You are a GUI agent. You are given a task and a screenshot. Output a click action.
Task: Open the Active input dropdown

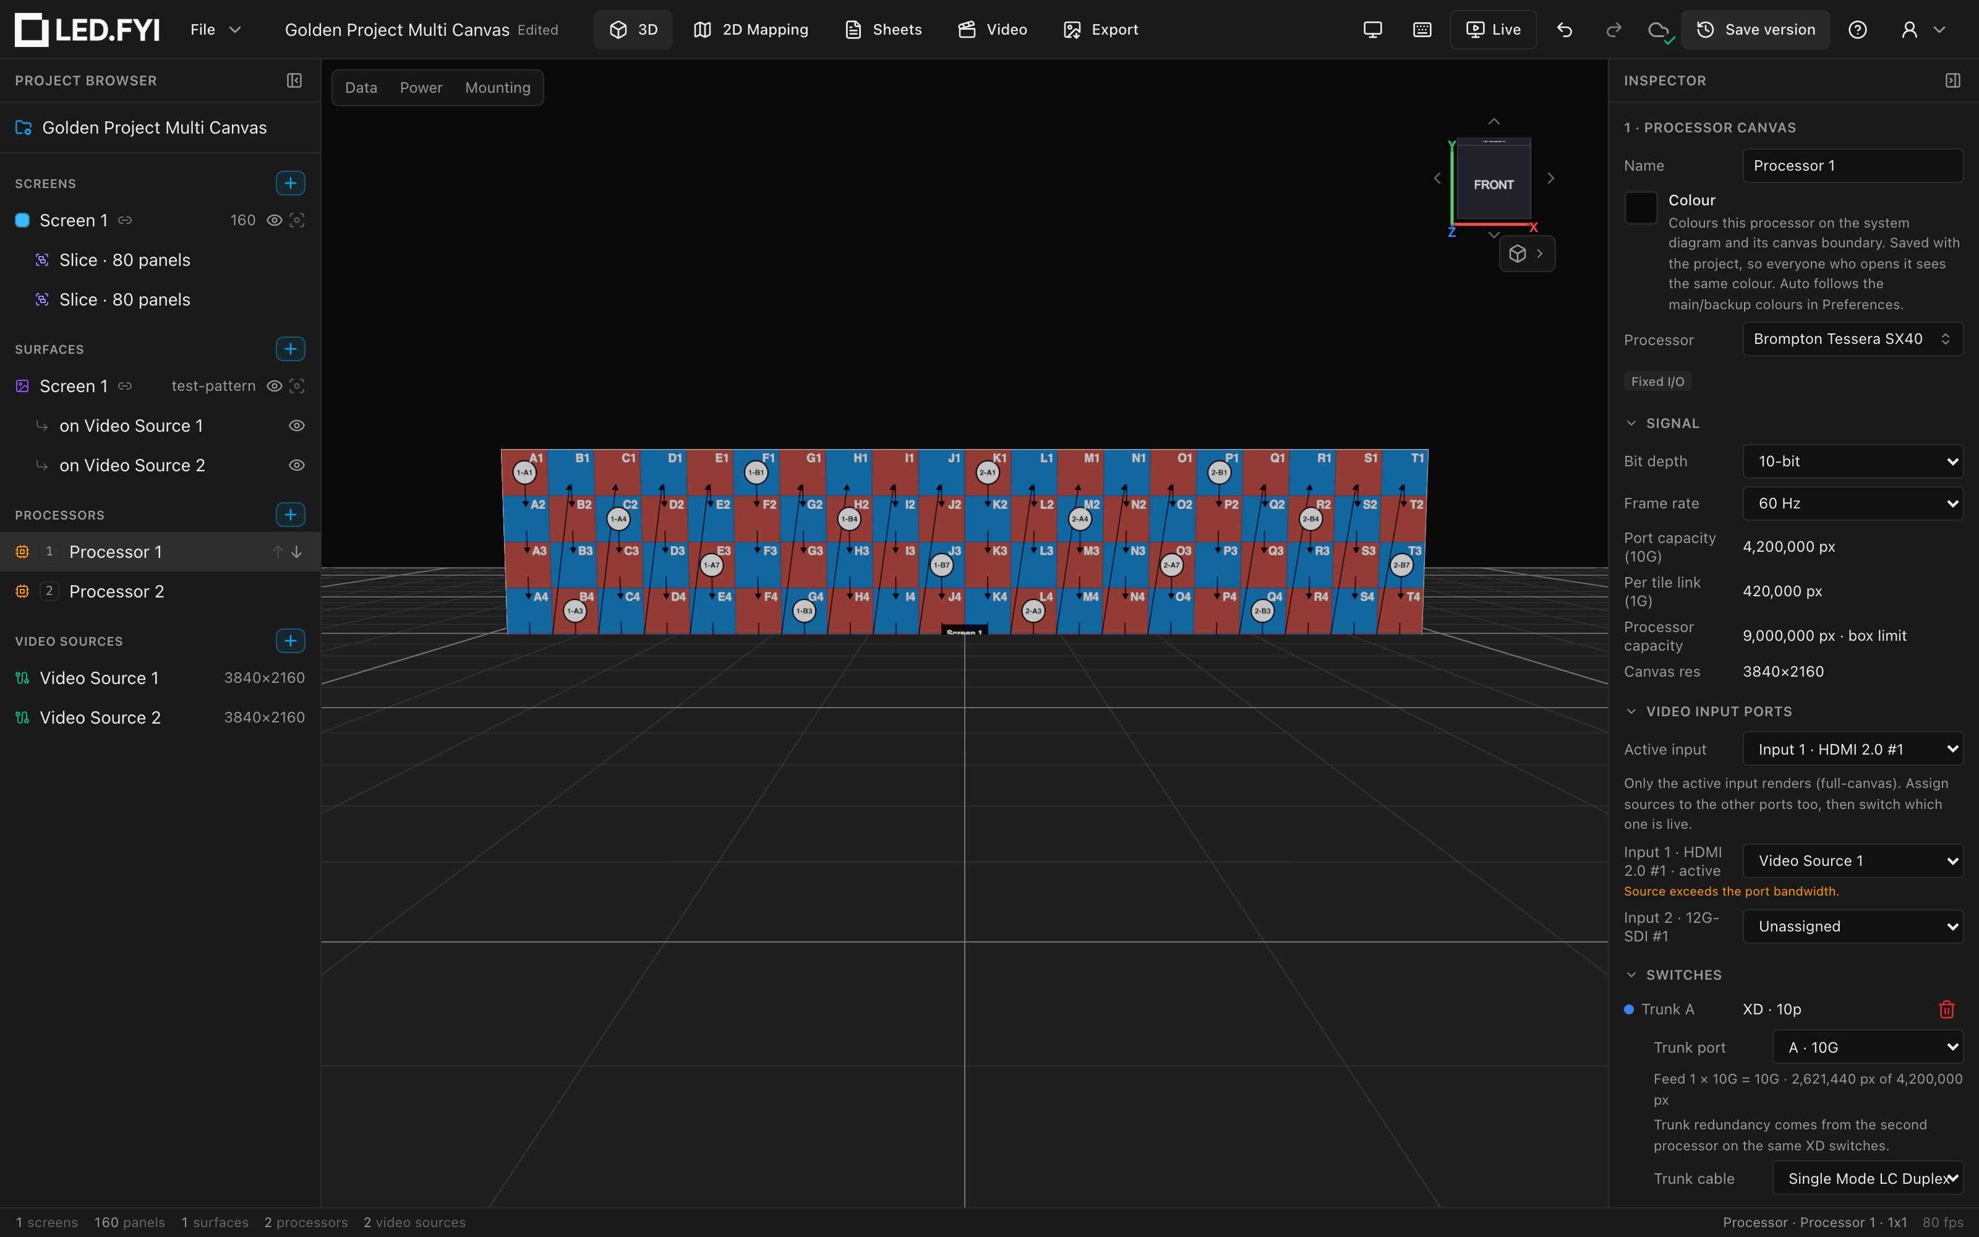point(1852,750)
